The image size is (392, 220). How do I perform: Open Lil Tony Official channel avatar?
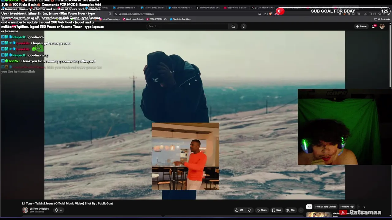25,210
